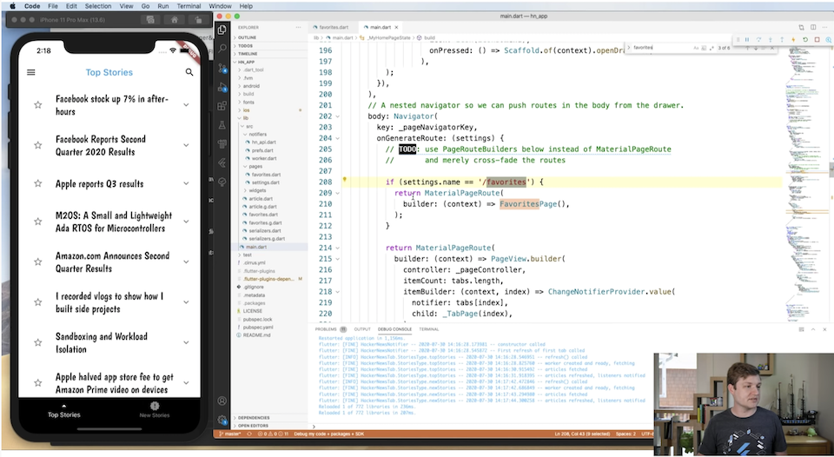The height and width of the screenshot is (457, 834).
Task: Restart debugging with green restart icon
Action: 805,39
